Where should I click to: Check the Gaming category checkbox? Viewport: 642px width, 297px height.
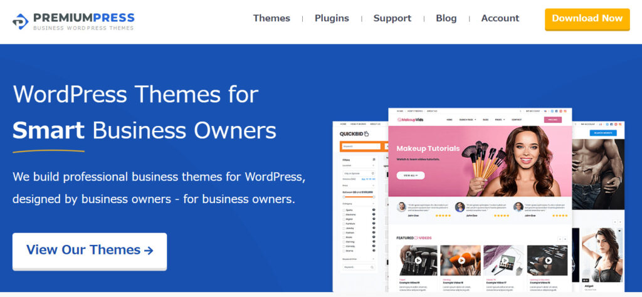(x=344, y=242)
